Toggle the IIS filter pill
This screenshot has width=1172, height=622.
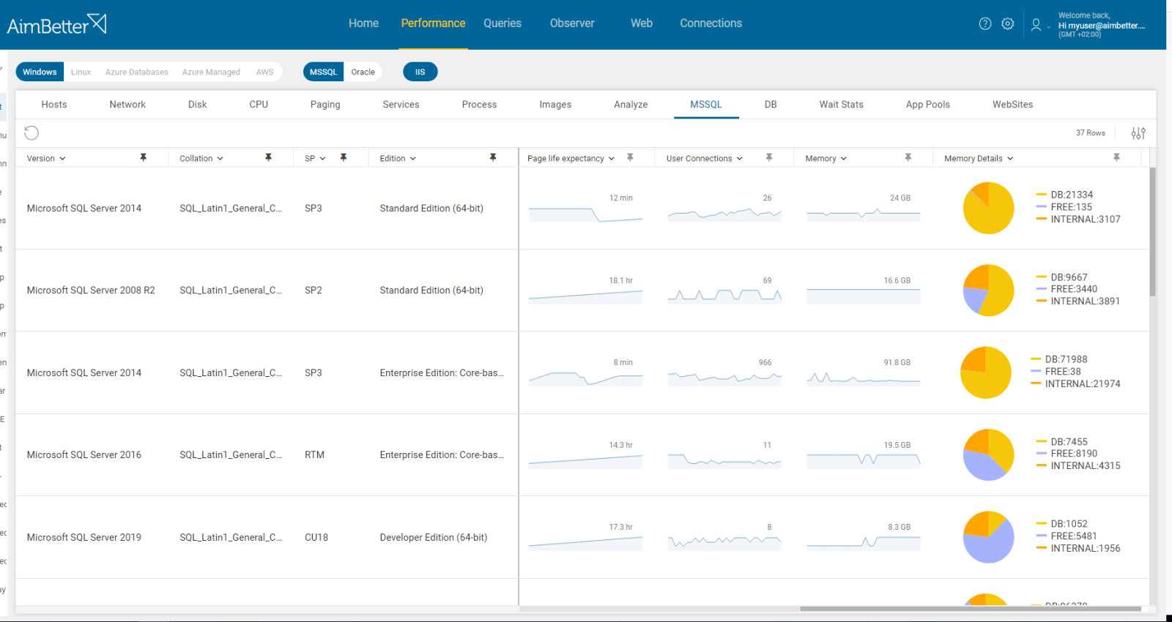click(x=420, y=72)
